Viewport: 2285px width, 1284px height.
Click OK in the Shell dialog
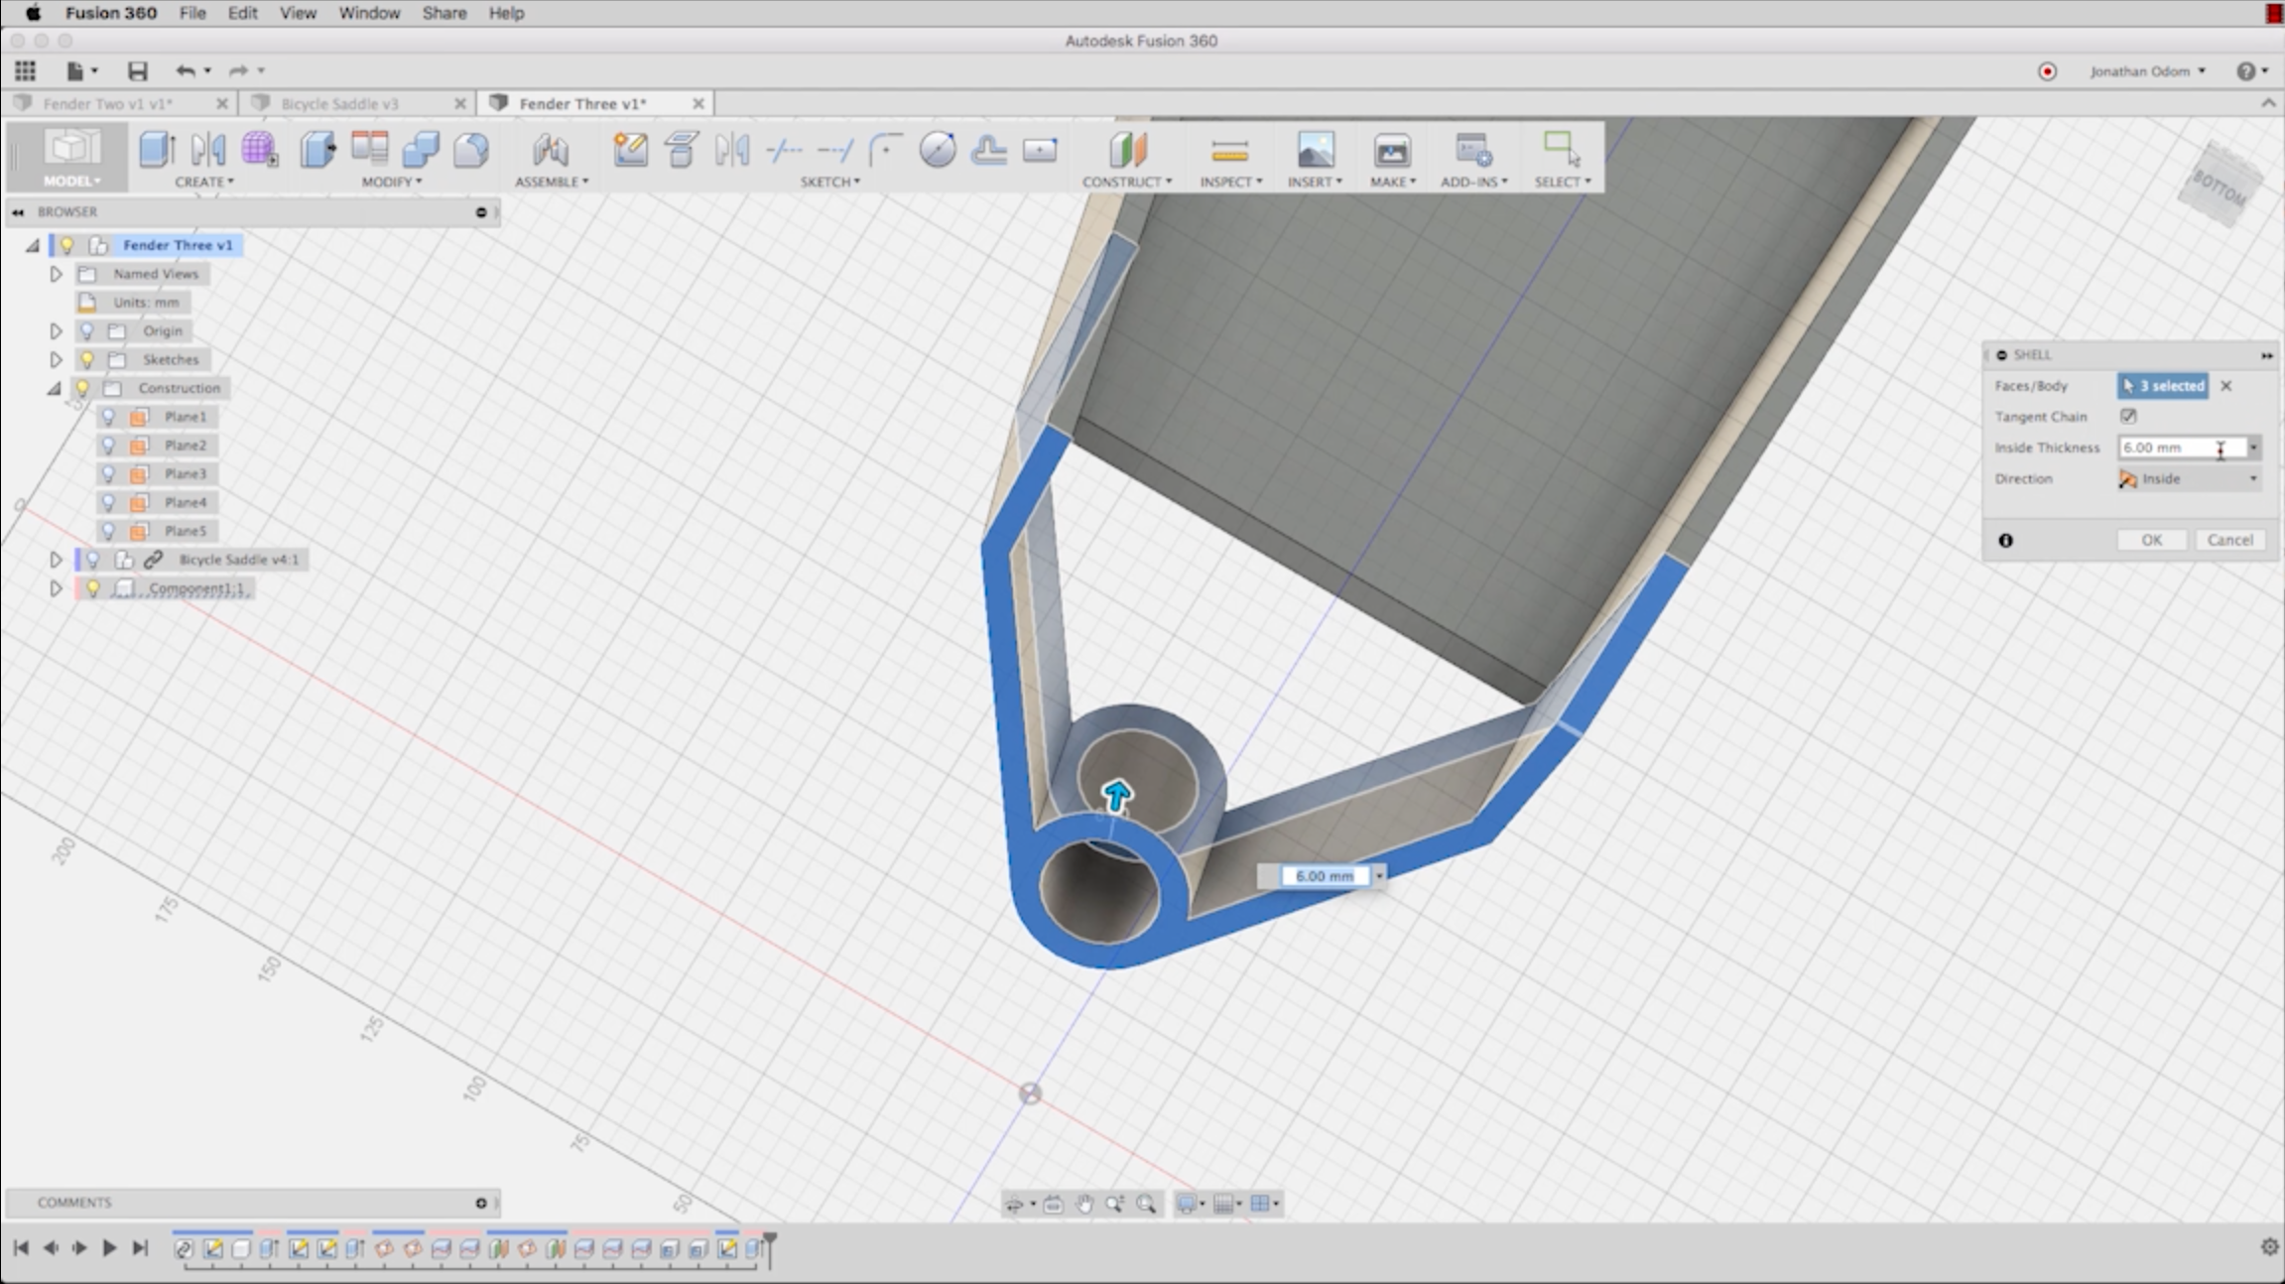(2150, 540)
